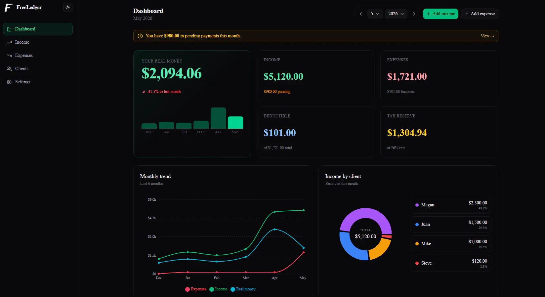Image resolution: width=545 pixels, height=297 pixels.
Task: Select the Juan client row
Action: point(451,225)
